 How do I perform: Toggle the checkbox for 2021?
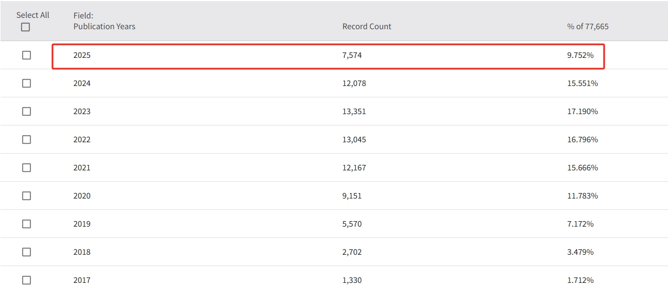(27, 168)
